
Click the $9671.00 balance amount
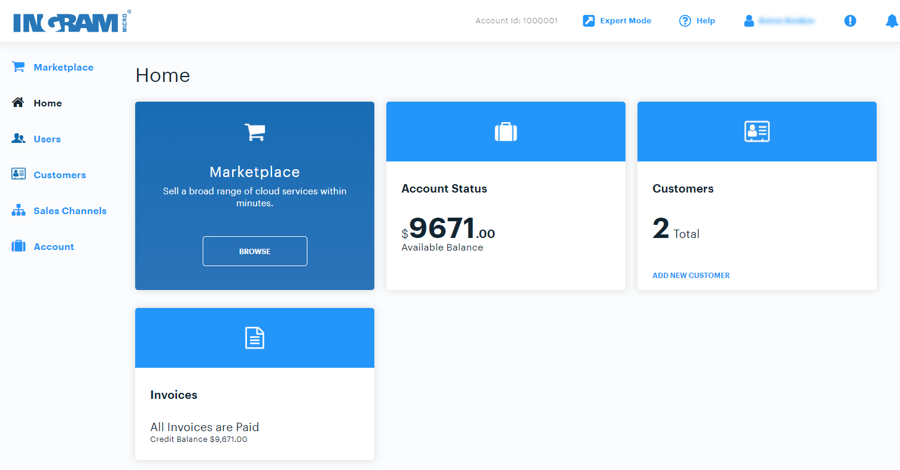pyautogui.click(x=449, y=228)
